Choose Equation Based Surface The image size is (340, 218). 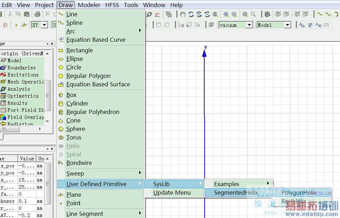tap(101, 84)
